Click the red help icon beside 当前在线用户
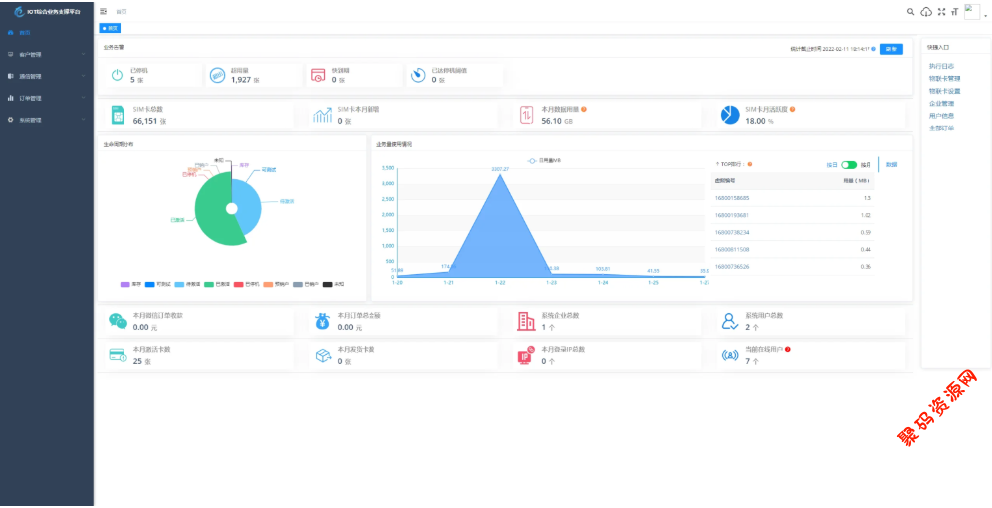Image resolution: width=992 pixels, height=508 pixels. (x=788, y=350)
